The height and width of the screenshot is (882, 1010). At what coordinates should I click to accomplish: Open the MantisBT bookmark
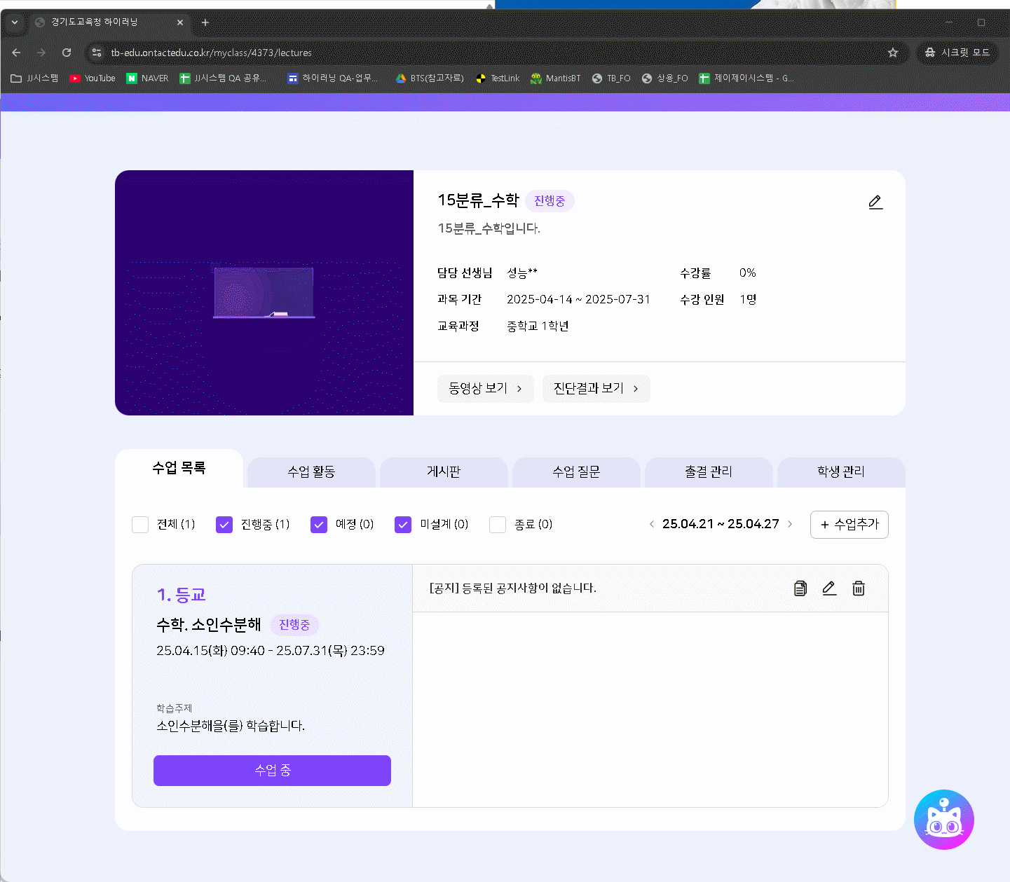[556, 78]
